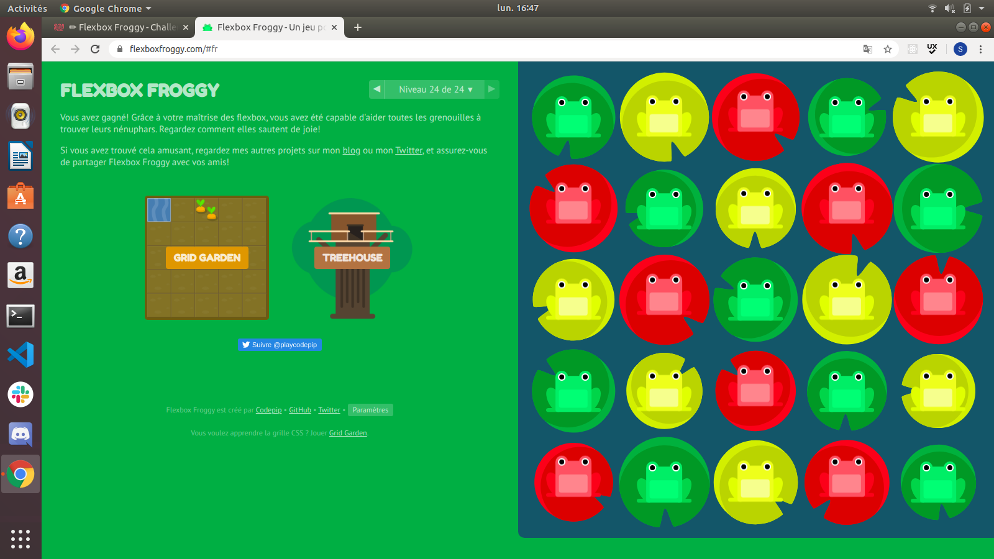Click the Grid Garden button
The height and width of the screenshot is (559, 994).
207,258
